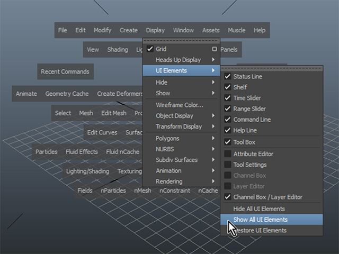
Task: Toggle Help Line checkbox
Action: pyautogui.click(x=227, y=130)
